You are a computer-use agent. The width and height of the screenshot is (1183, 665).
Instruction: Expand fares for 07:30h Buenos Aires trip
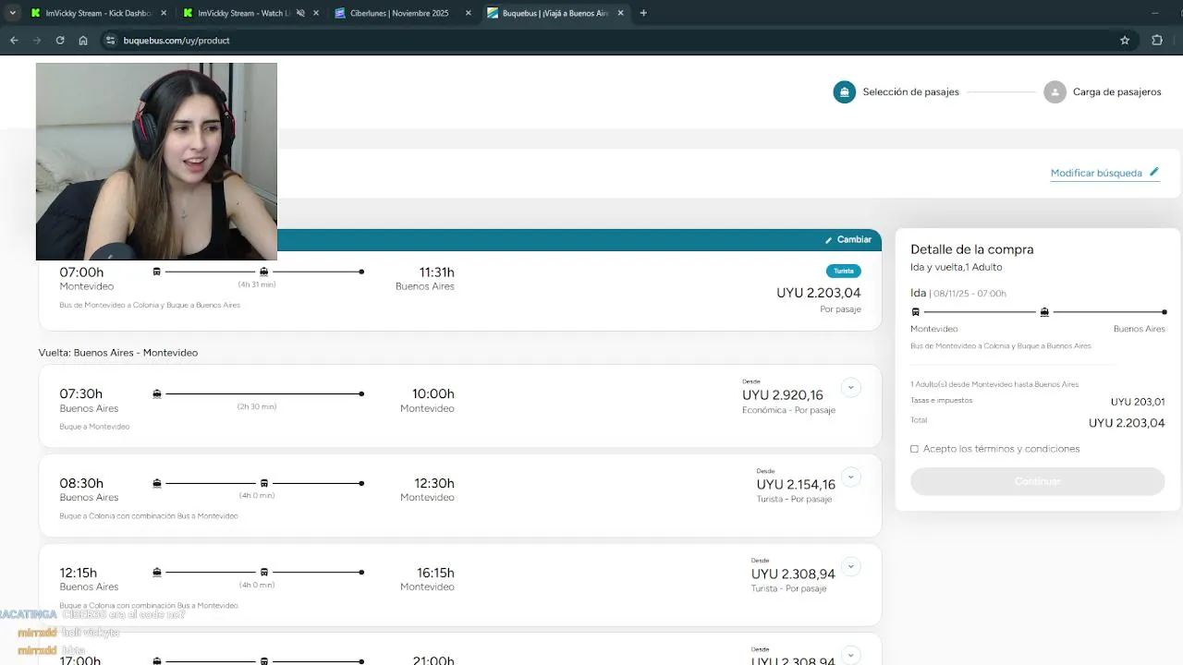tap(851, 387)
